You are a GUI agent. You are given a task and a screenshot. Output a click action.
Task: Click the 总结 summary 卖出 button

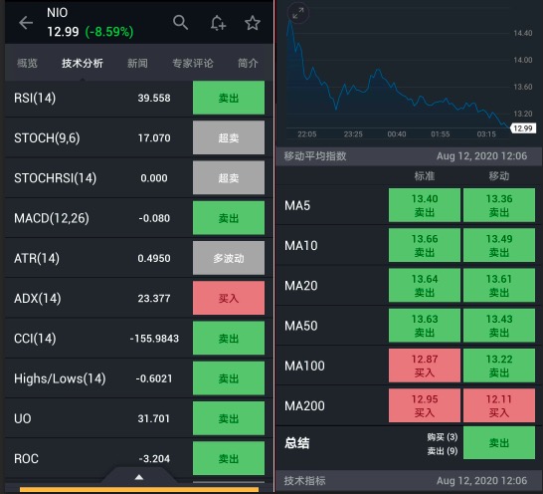(499, 443)
